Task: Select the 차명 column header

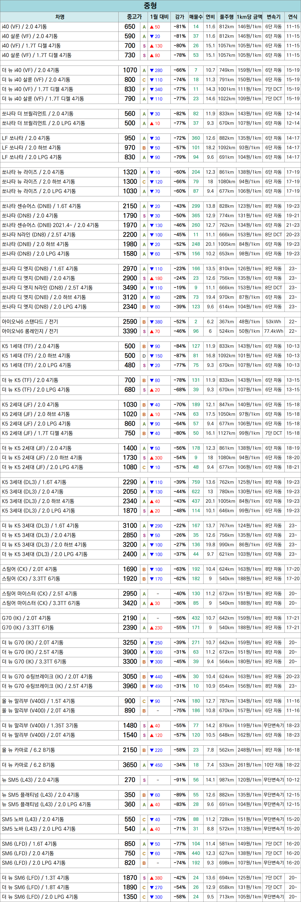Action: pos(59,17)
